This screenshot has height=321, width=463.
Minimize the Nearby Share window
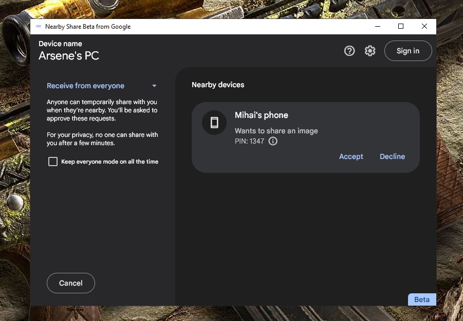click(378, 26)
